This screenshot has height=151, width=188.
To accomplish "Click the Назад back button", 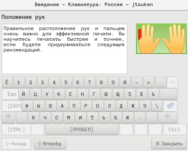I will pos(16,144).
